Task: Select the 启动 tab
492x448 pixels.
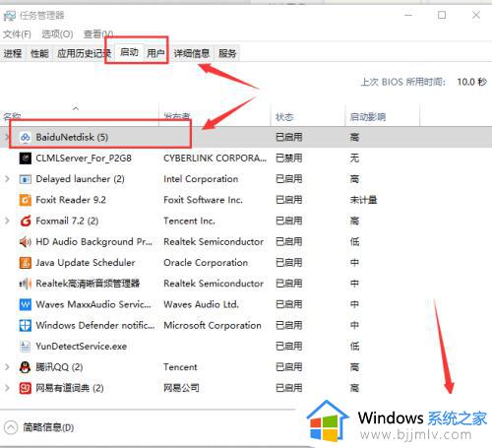Action: tap(129, 52)
